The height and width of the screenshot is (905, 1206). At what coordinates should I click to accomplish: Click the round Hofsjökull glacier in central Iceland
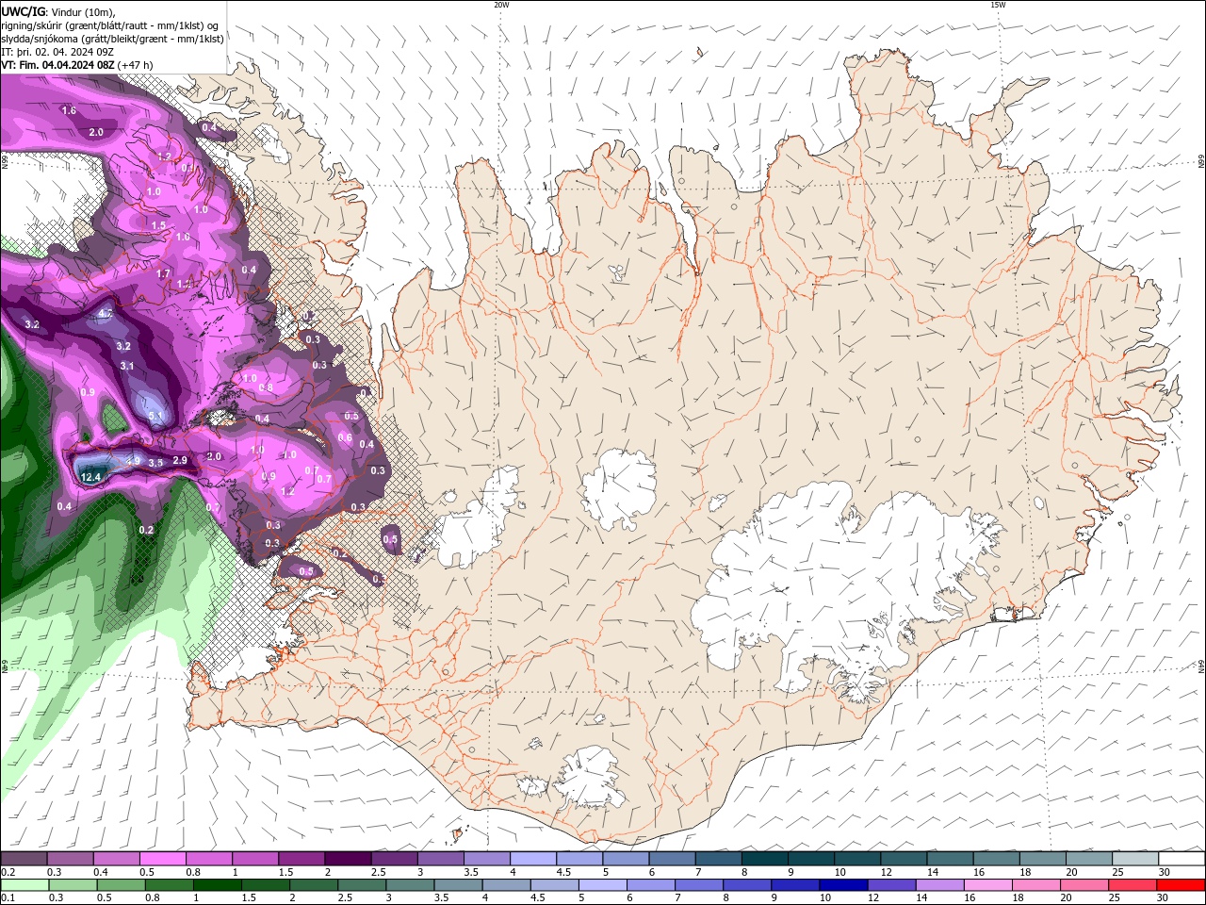[619, 488]
